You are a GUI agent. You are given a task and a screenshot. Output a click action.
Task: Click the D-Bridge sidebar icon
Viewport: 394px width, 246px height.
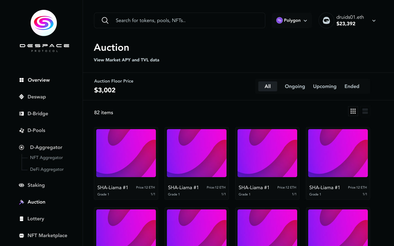tap(22, 113)
